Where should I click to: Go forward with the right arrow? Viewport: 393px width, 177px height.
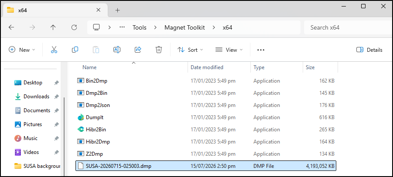[x=32, y=27]
